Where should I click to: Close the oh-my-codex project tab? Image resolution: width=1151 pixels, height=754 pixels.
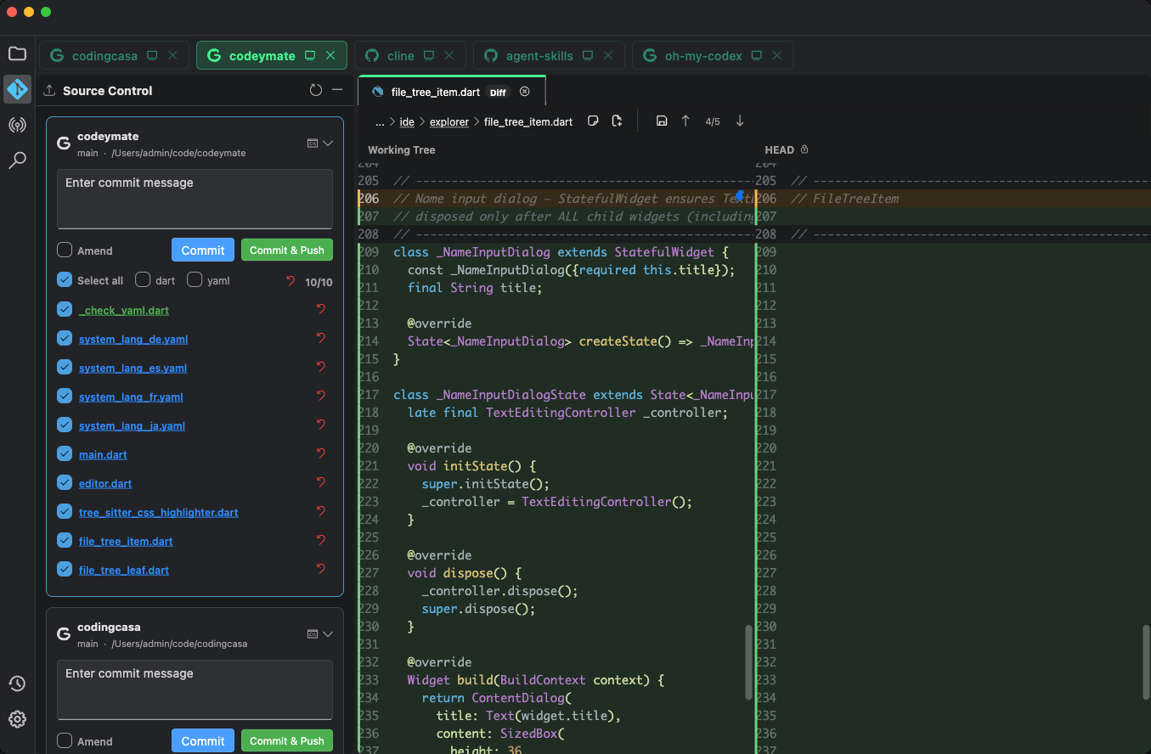click(776, 55)
